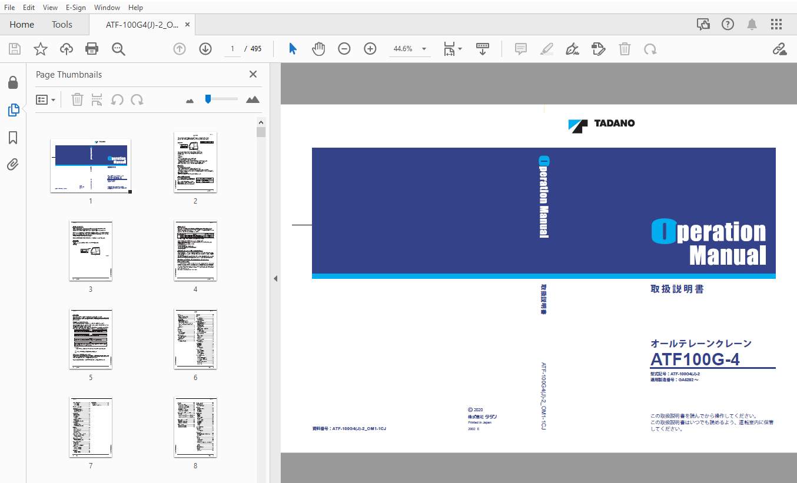797x483 pixels.
Task: Select the Highlight text tool
Action: [x=547, y=49]
